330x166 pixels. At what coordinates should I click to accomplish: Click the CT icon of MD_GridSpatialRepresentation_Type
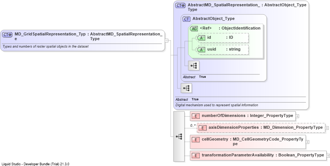pyautogui.click(x=7, y=35)
